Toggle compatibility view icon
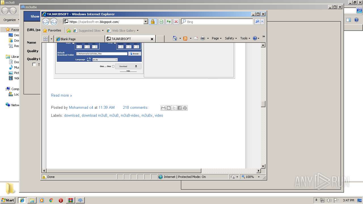 pos(161,22)
